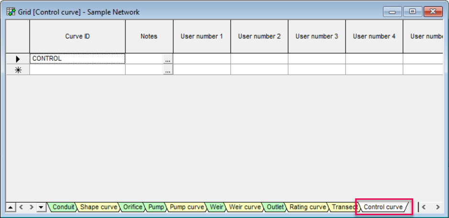Select the Control curve tab
449x218 pixels.
383,207
